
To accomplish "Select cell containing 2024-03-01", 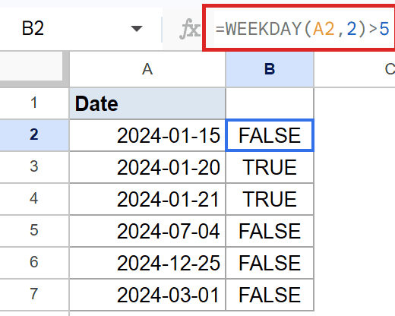I will click(147, 295).
